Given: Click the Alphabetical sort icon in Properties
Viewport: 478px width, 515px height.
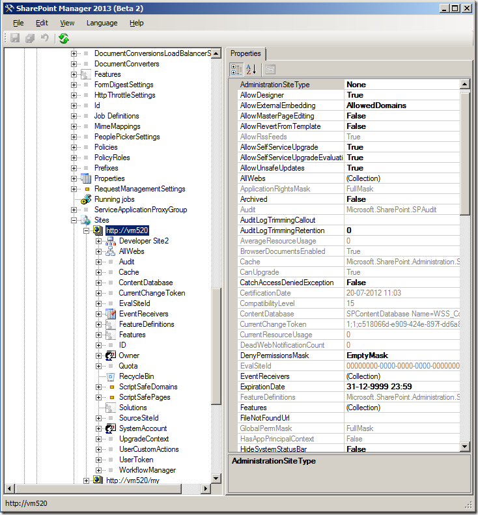Looking at the screenshot, I should pos(251,69).
